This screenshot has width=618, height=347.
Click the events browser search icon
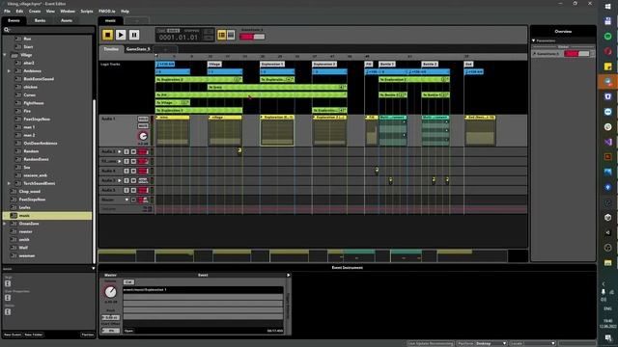click(7, 30)
